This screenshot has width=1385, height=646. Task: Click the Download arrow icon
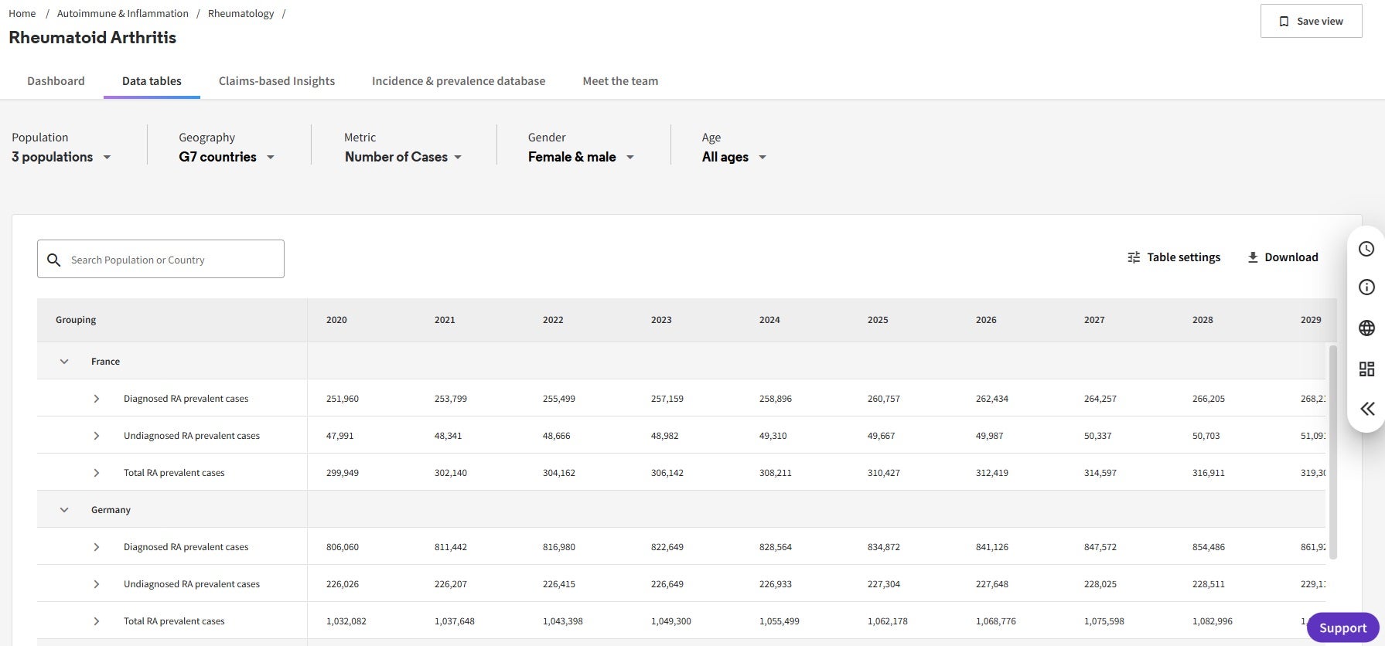(x=1253, y=257)
